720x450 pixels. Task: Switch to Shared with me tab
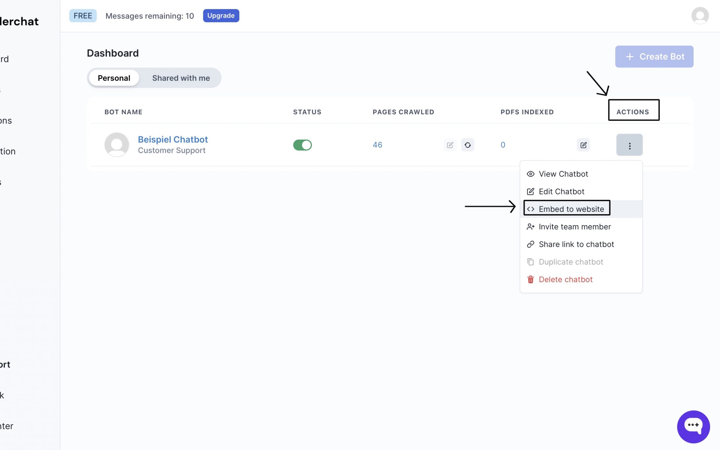pos(180,78)
